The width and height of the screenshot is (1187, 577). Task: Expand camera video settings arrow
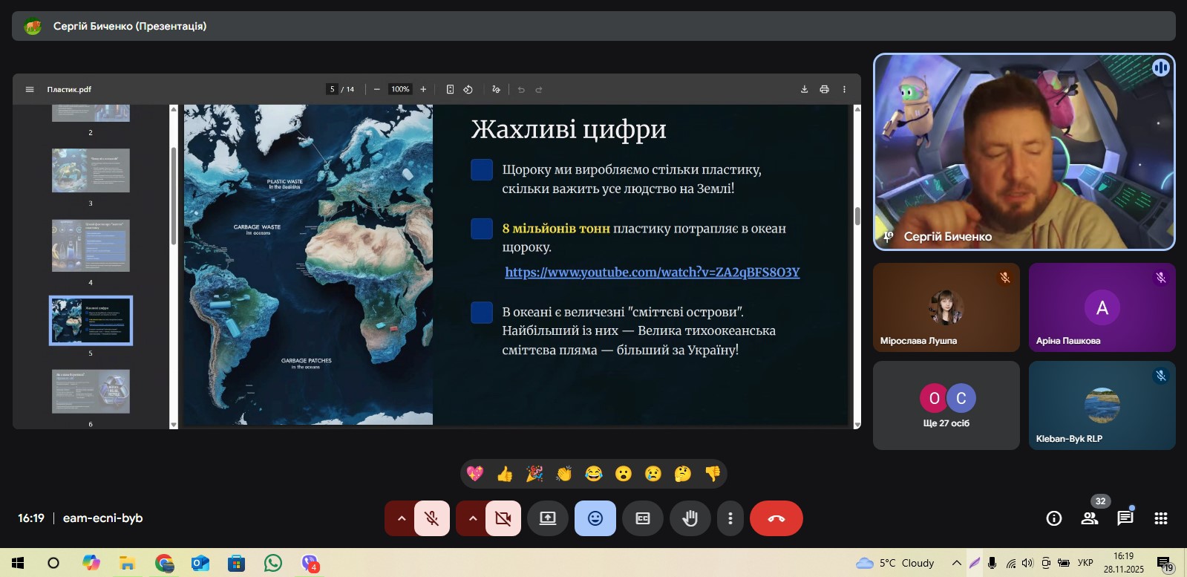pos(473,518)
